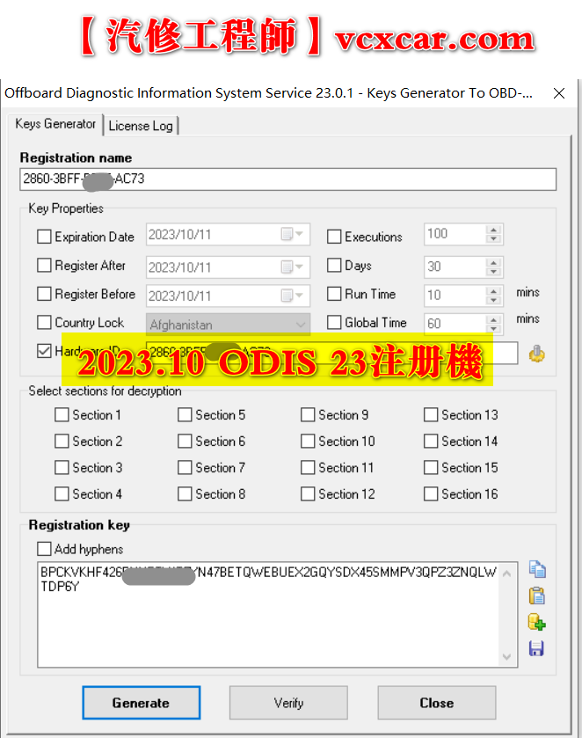Click the hardware ID icon beside the Hardware ID field
Screen dimensions: 582x738
(537, 354)
